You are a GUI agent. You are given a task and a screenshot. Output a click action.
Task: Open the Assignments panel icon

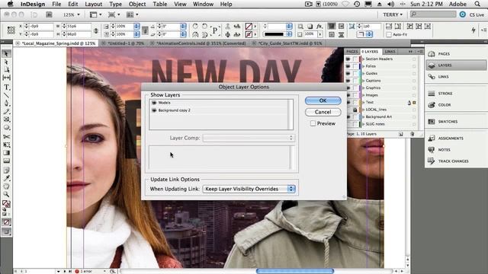coord(432,139)
